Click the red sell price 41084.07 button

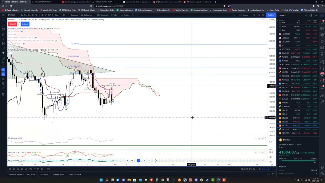pyautogui.click(x=12, y=24)
